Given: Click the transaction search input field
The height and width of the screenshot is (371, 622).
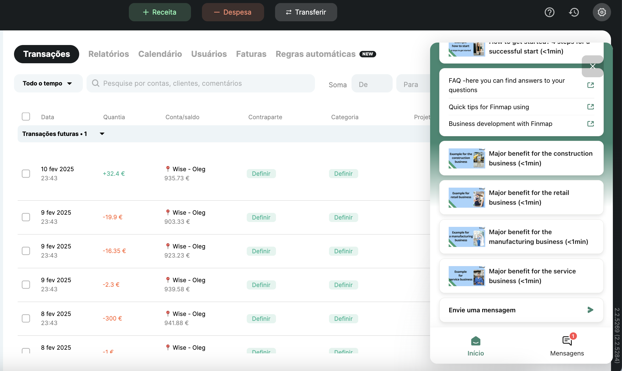Looking at the screenshot, I should (201, 83).
